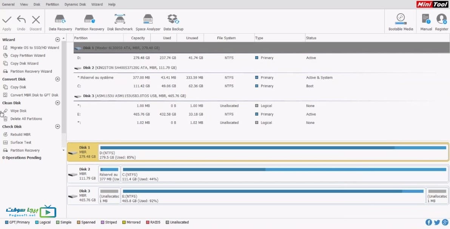Create Bootable Media
450x229 pixels.
click(401, 22)
